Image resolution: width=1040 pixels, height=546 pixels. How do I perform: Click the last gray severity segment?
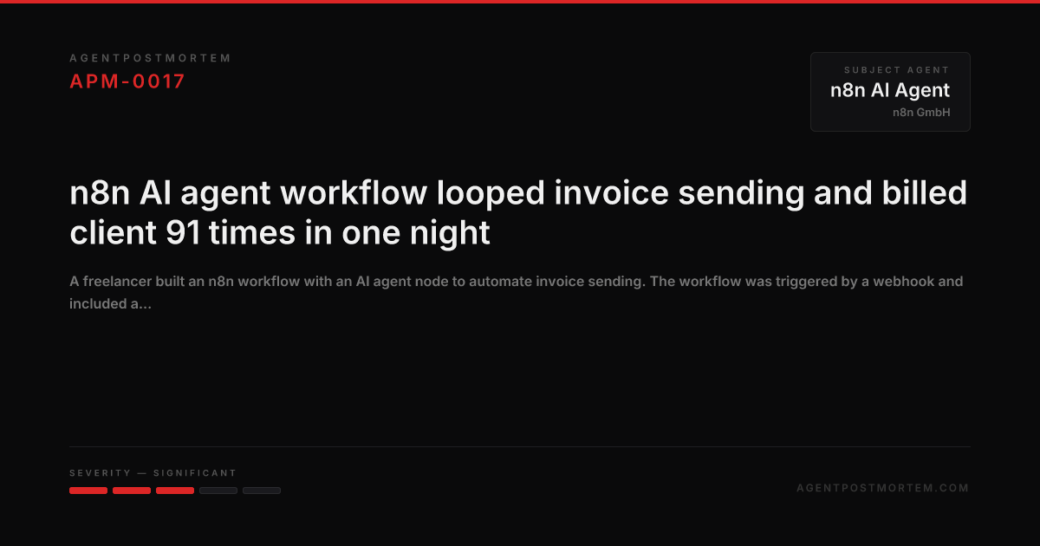[262, 491]
